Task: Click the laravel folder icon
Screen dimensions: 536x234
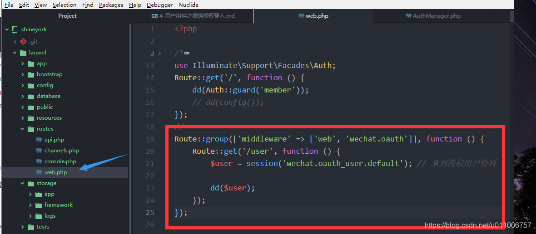Action: click(x=23, y=53)
